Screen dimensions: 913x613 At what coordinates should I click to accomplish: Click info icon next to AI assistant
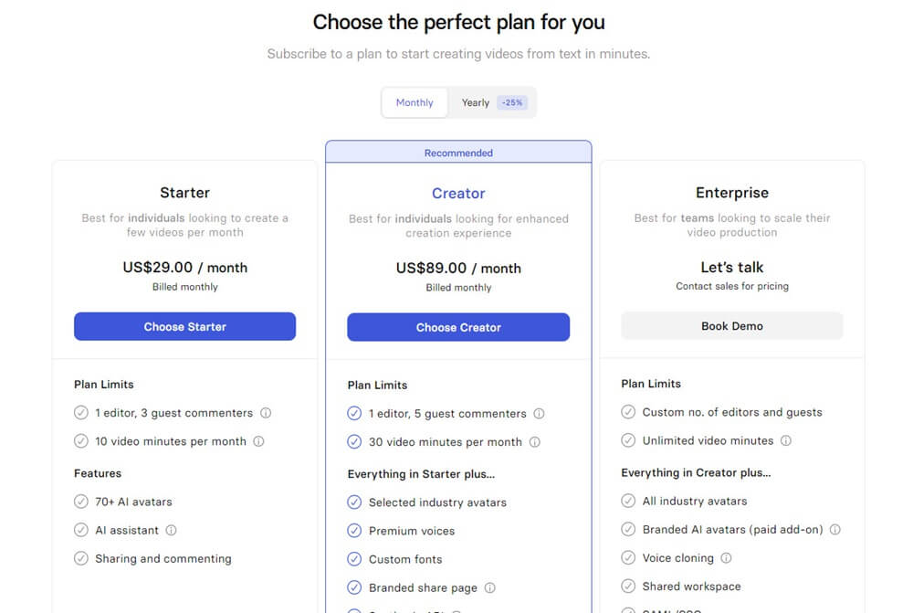click(x=171, y=530)
